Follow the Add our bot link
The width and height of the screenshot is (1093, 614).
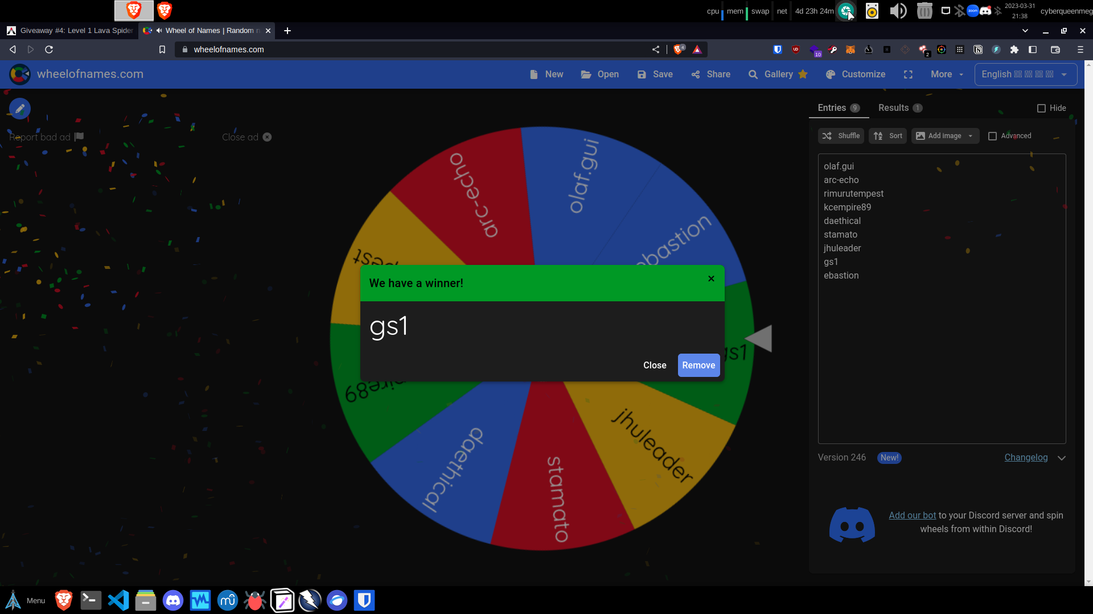[x=912, y=515]
